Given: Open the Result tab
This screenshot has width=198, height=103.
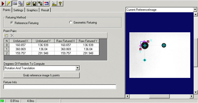Looking at the screenshot, I should pos(45,10).
